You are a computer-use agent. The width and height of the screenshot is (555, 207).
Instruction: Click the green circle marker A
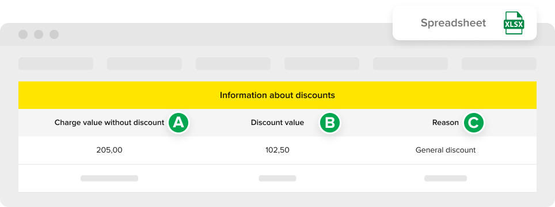pyautogui.click(x=178, y=123)
